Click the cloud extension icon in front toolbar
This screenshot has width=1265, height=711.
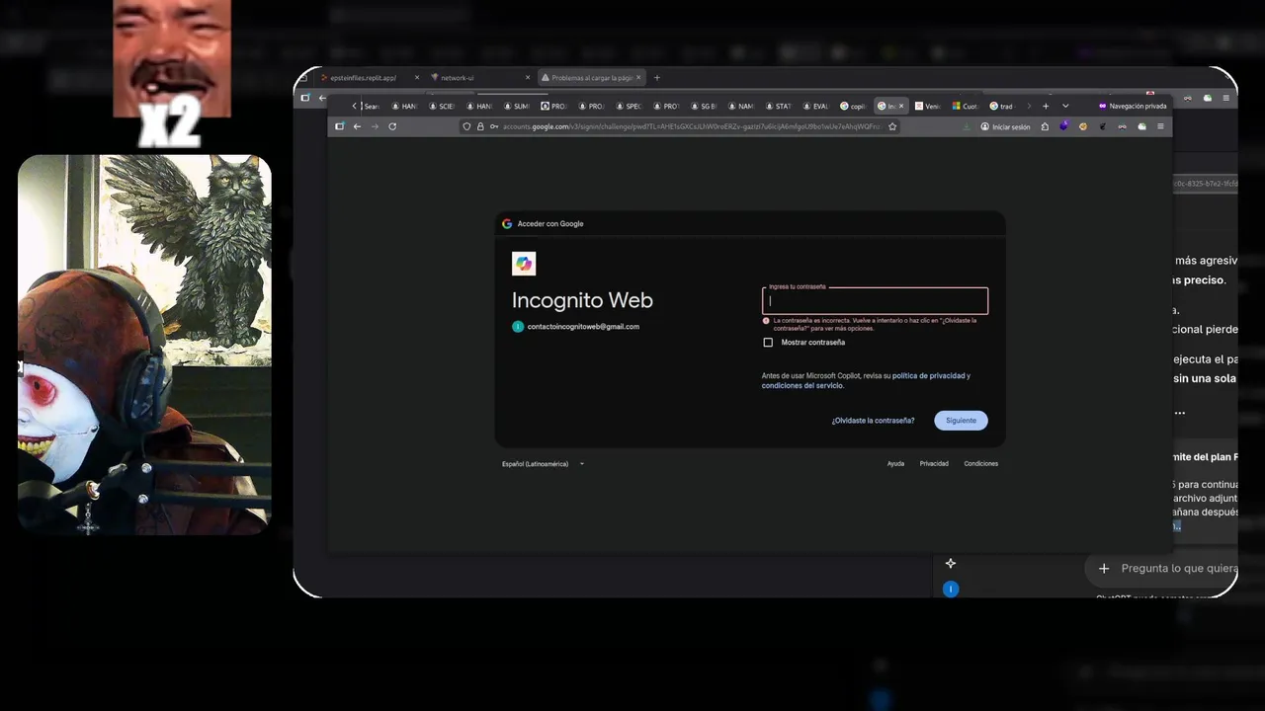(1141, 126)
